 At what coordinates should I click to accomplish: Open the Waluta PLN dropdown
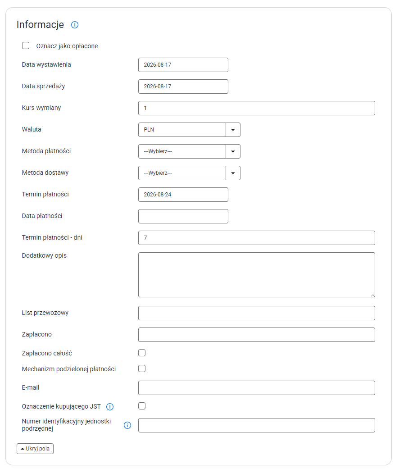[189, 130]
